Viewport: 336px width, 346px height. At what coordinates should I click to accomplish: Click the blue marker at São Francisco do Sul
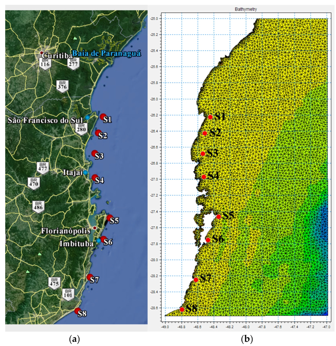[x=87, y=117]
